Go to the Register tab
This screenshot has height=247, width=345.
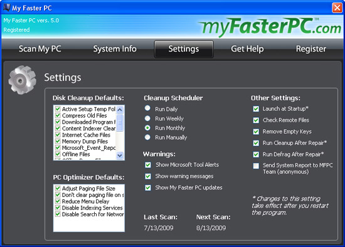[x=311, y=49]
